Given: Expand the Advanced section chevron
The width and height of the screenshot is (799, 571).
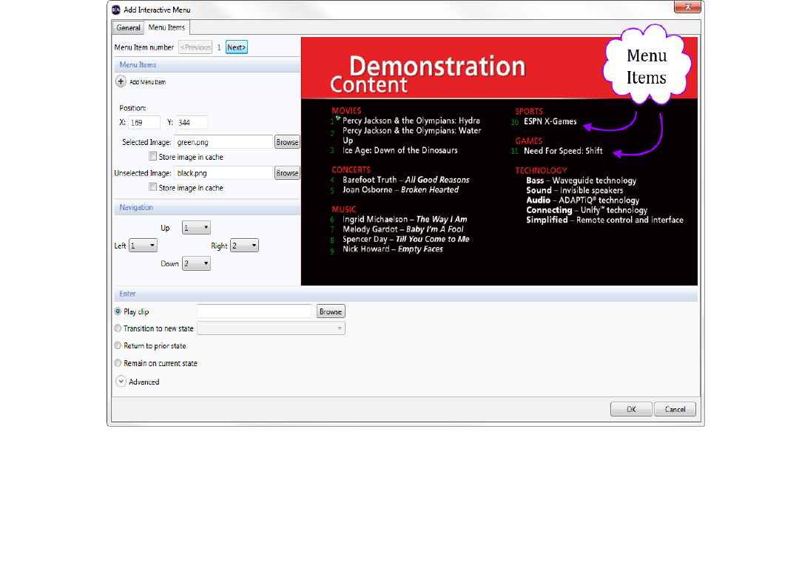Looking at the screenshot, I should pos(121,382).
